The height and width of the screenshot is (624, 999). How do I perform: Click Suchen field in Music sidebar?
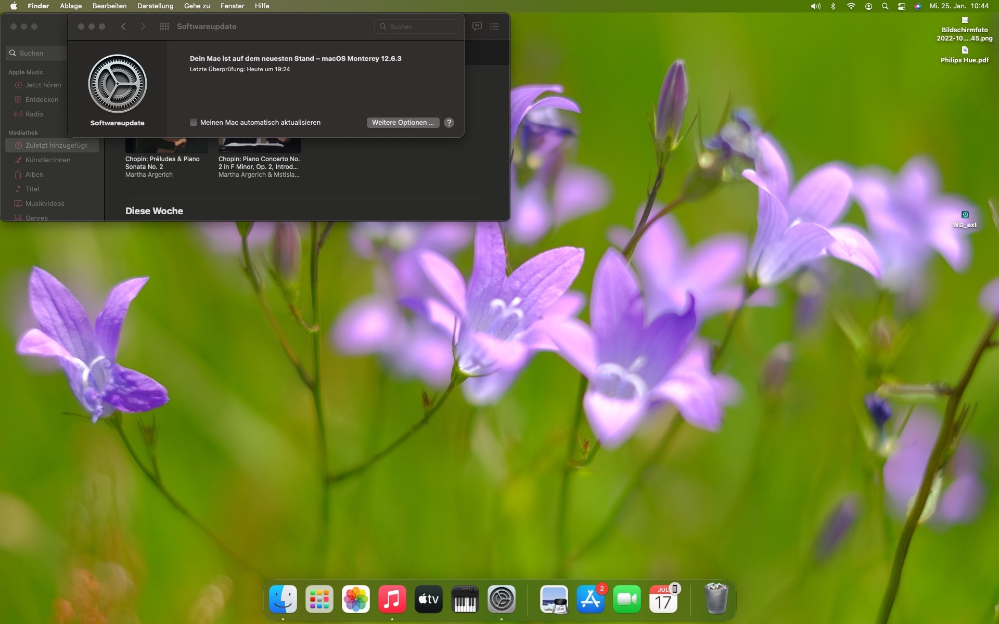[36, 53]
